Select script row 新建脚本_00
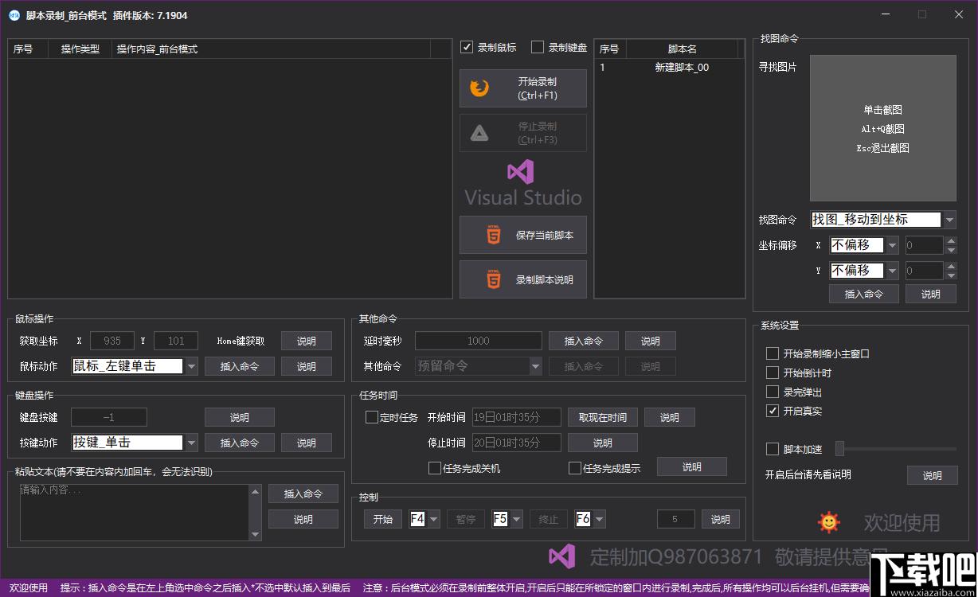978x597 pixels. [670, 68]
